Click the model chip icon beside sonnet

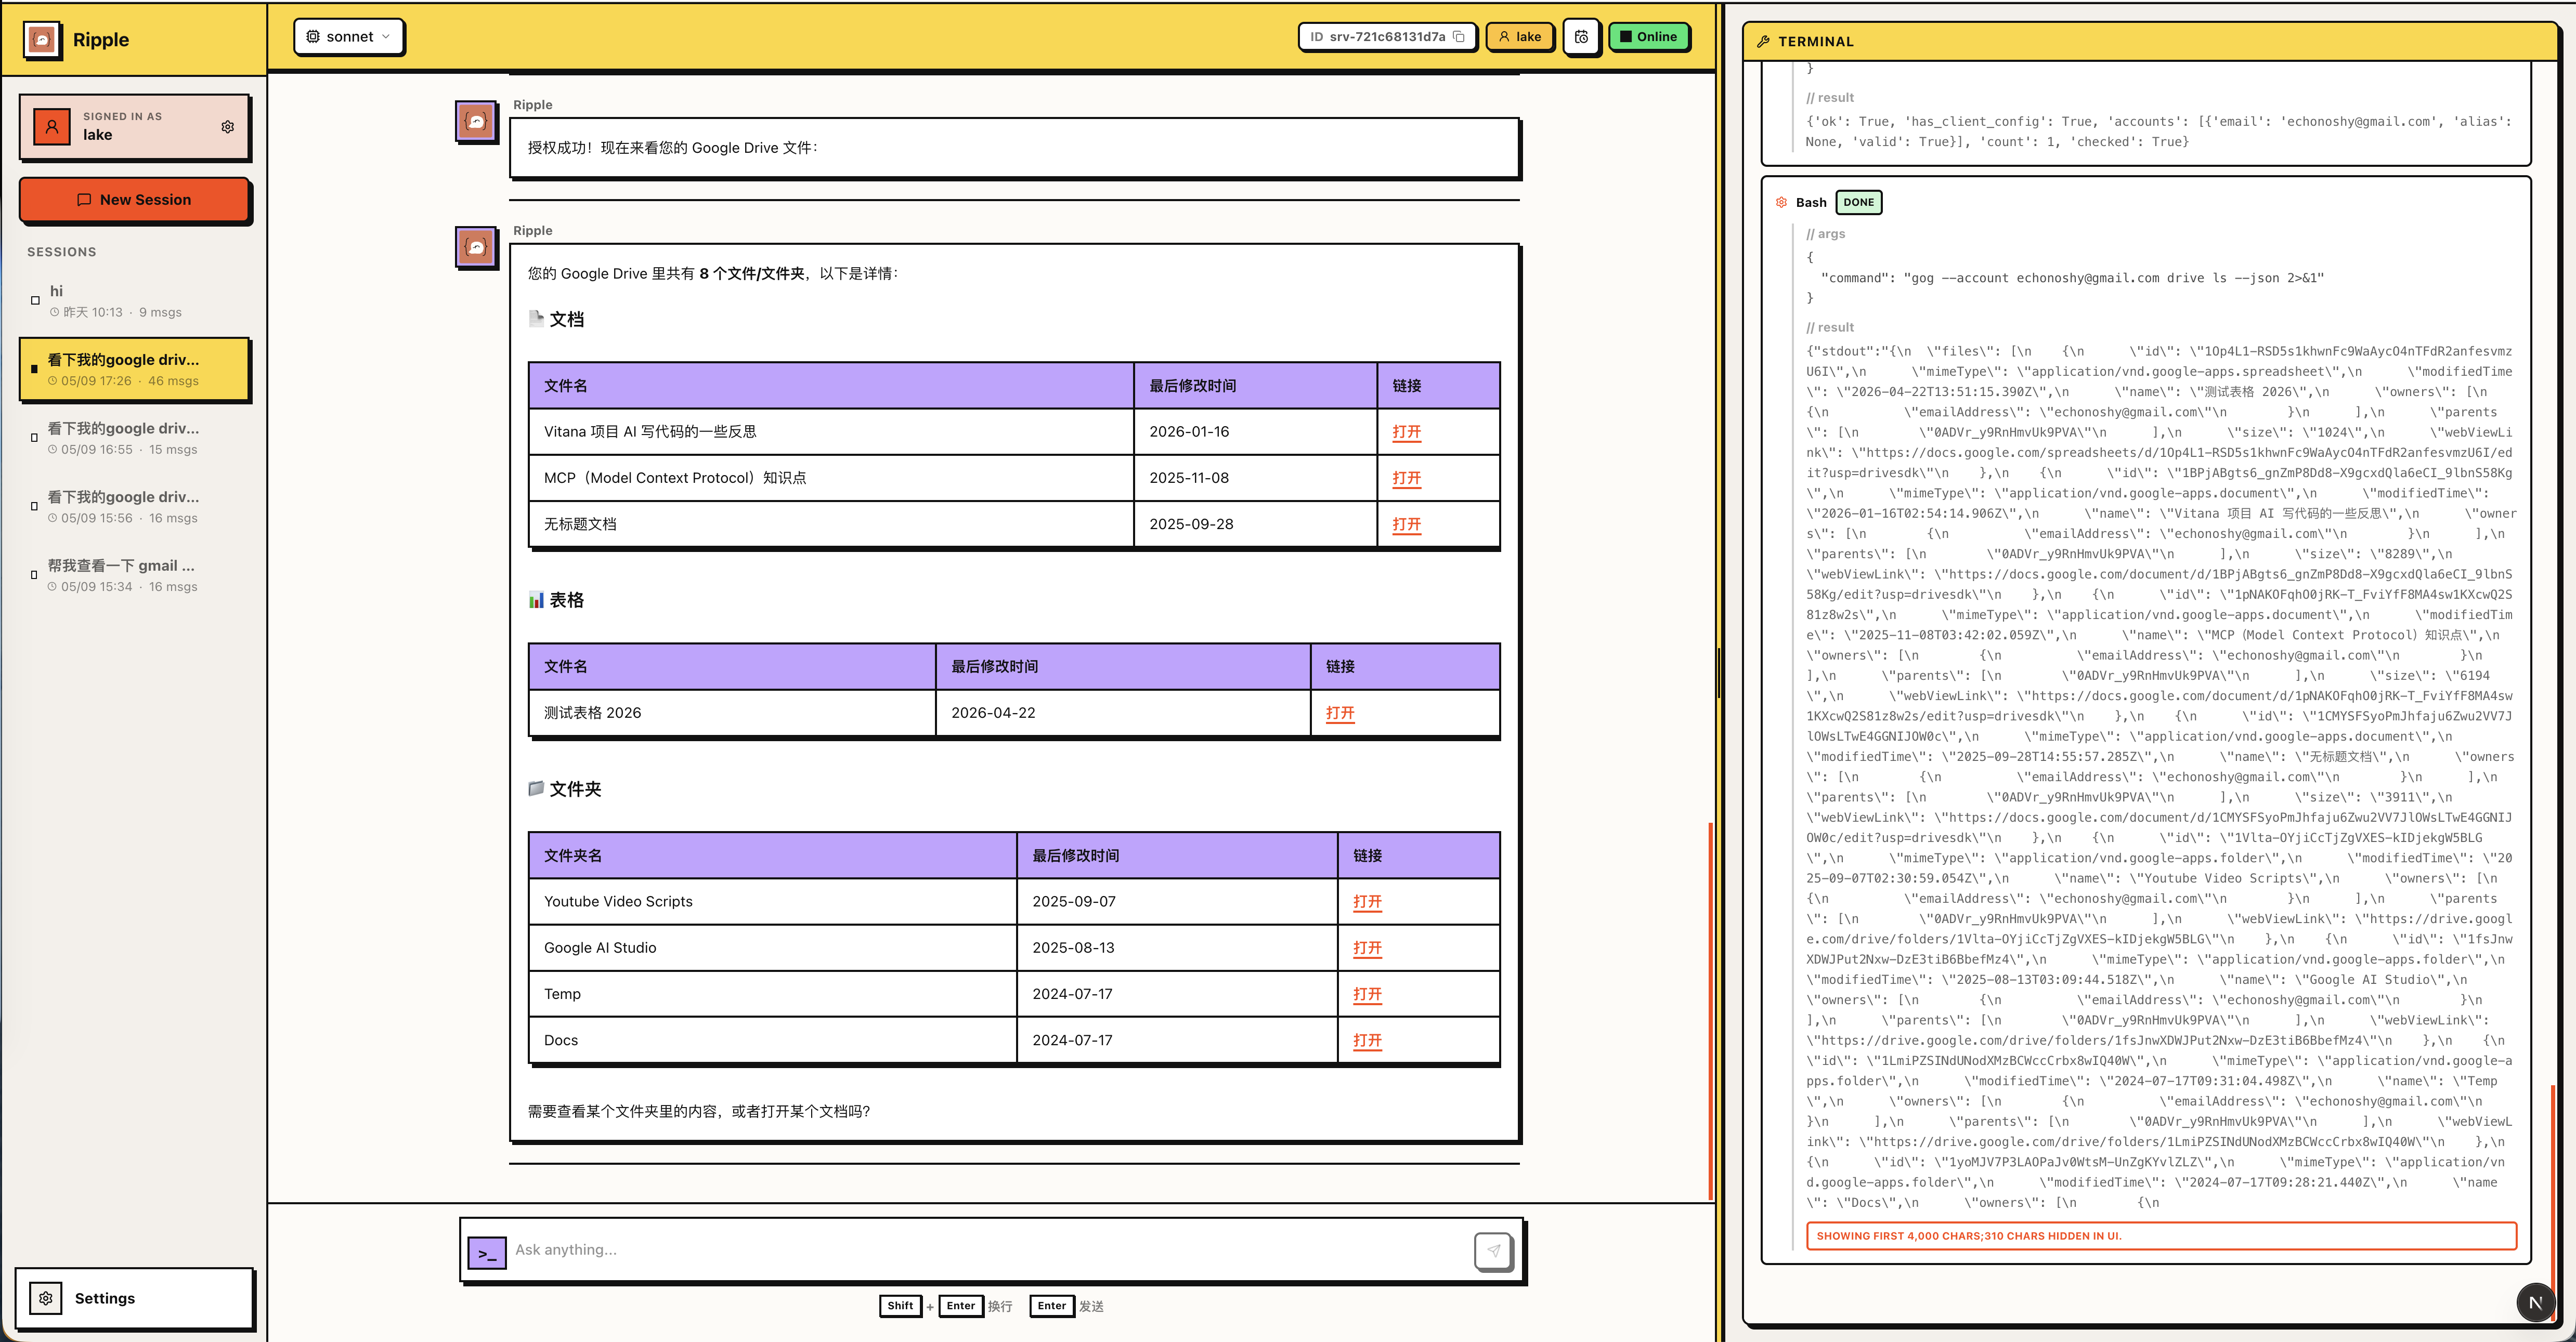click(313, 37)
